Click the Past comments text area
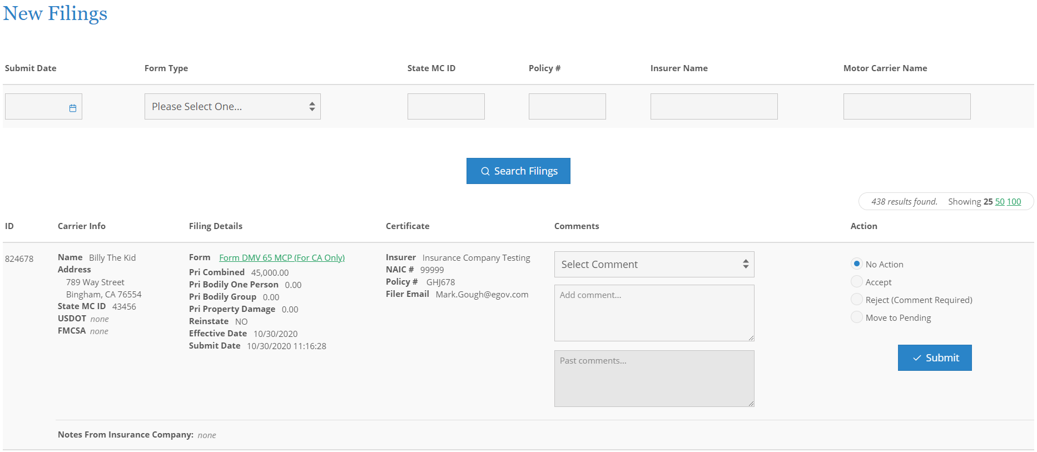1037x452 pixels. coord(654,379)
